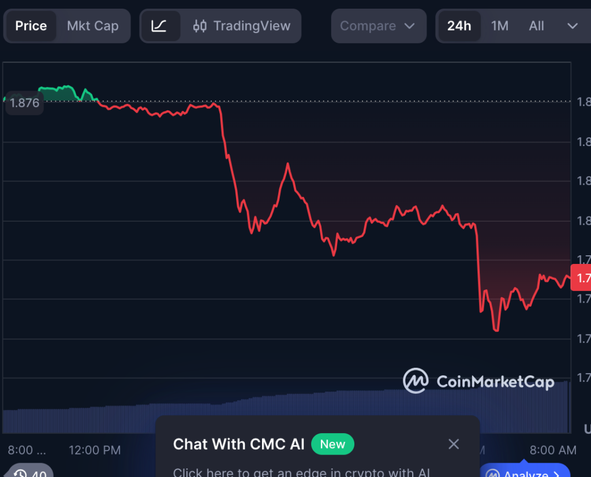
Task: Select the 24h timeframe tab
Action: [x=459, y=25]
